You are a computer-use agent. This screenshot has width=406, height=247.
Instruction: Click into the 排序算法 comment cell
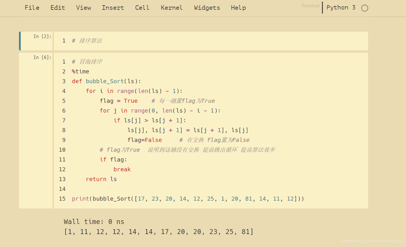[210, 41]
